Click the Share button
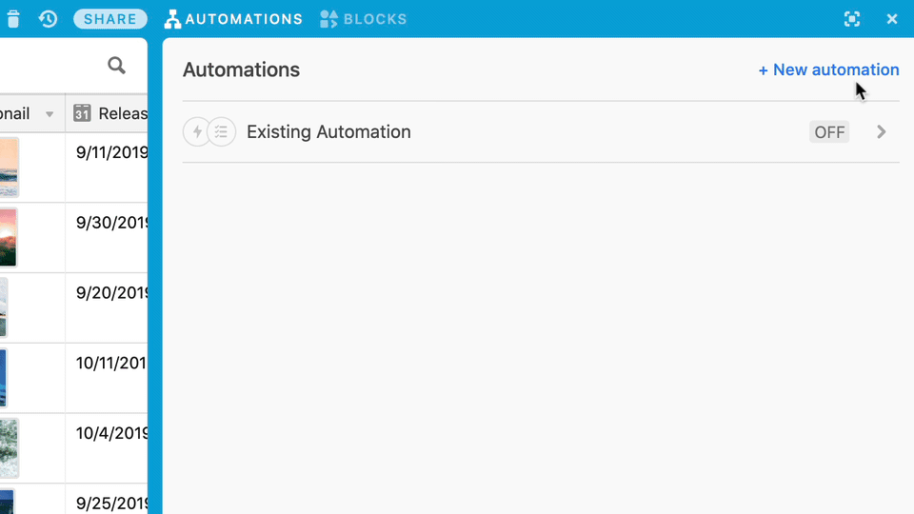 (110, 19)
